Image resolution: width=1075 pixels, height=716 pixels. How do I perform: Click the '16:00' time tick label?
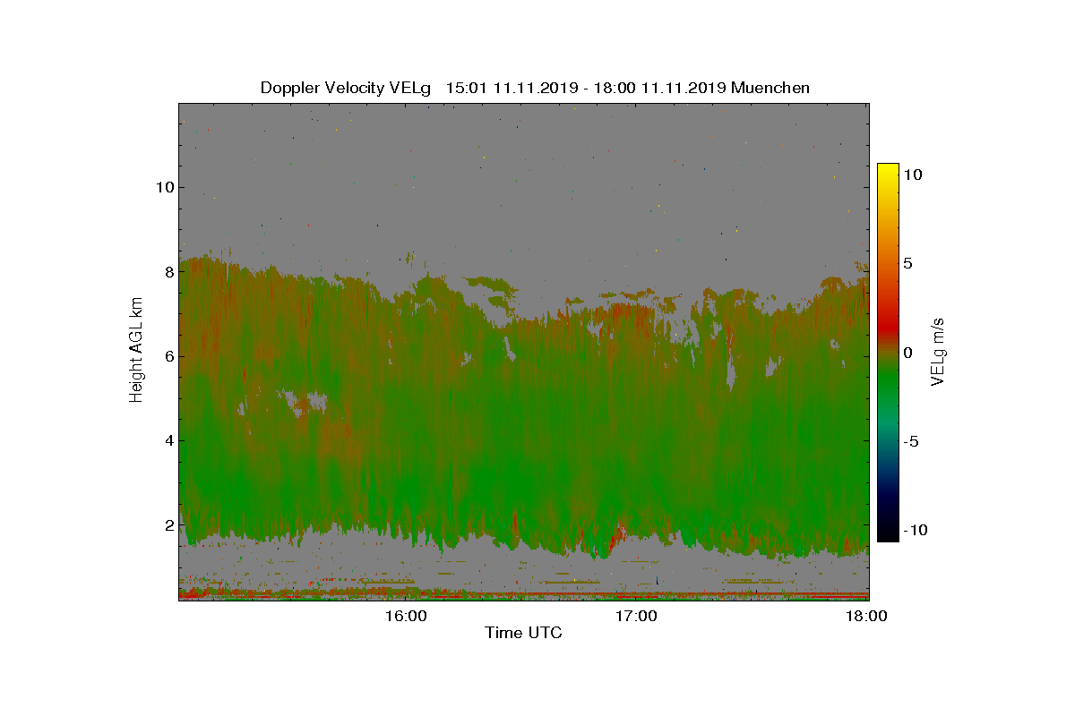(x=406, y=616)
